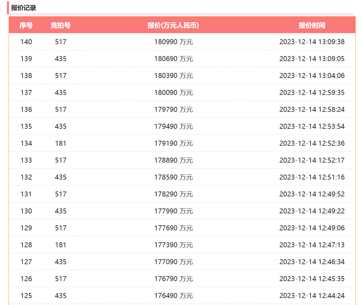
Task: Select sequence number 132 cell
Action: pos(26,177)
